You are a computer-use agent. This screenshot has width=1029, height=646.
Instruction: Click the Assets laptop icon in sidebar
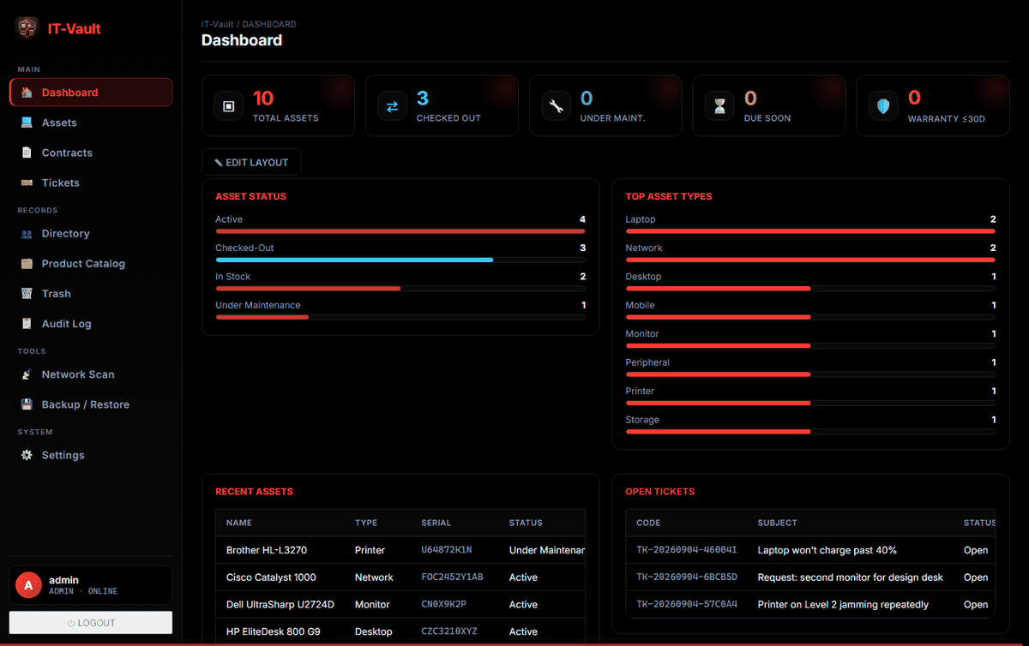27,123
